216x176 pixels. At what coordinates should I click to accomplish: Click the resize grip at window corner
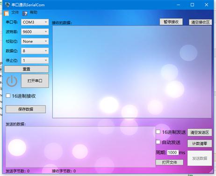(211, 171)
